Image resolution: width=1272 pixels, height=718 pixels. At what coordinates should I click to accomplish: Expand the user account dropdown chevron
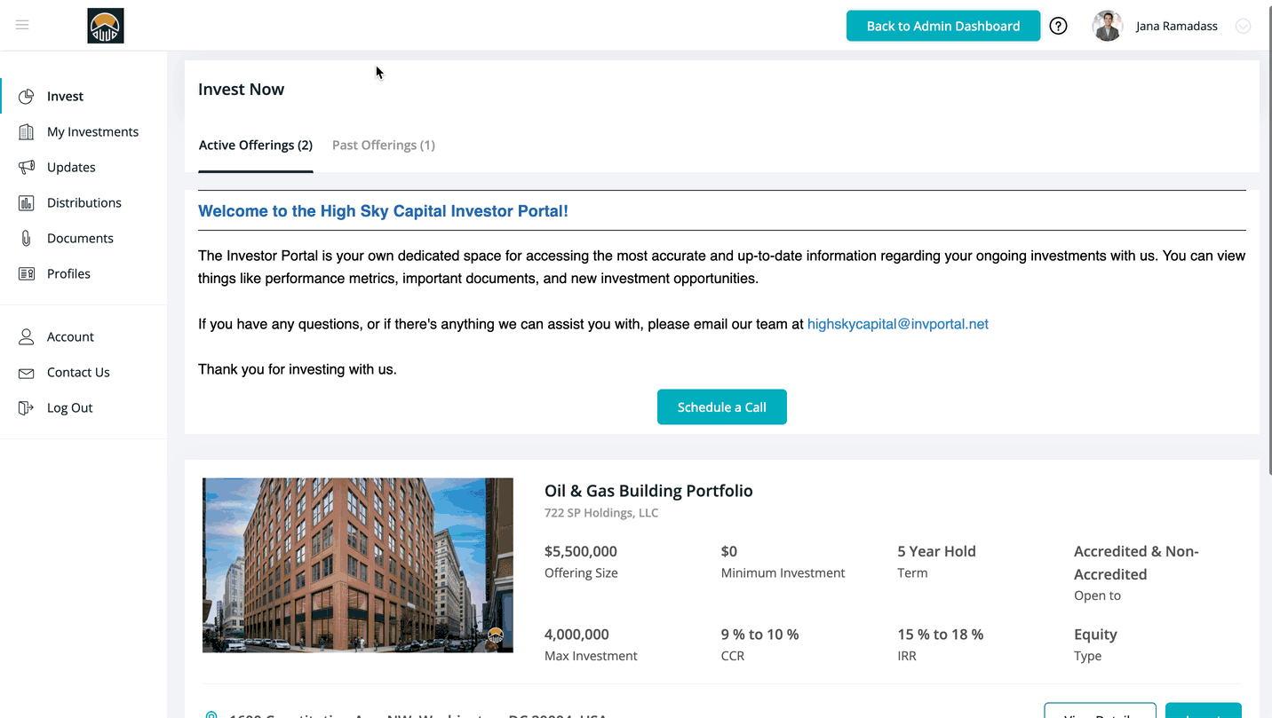[1244, 26]
